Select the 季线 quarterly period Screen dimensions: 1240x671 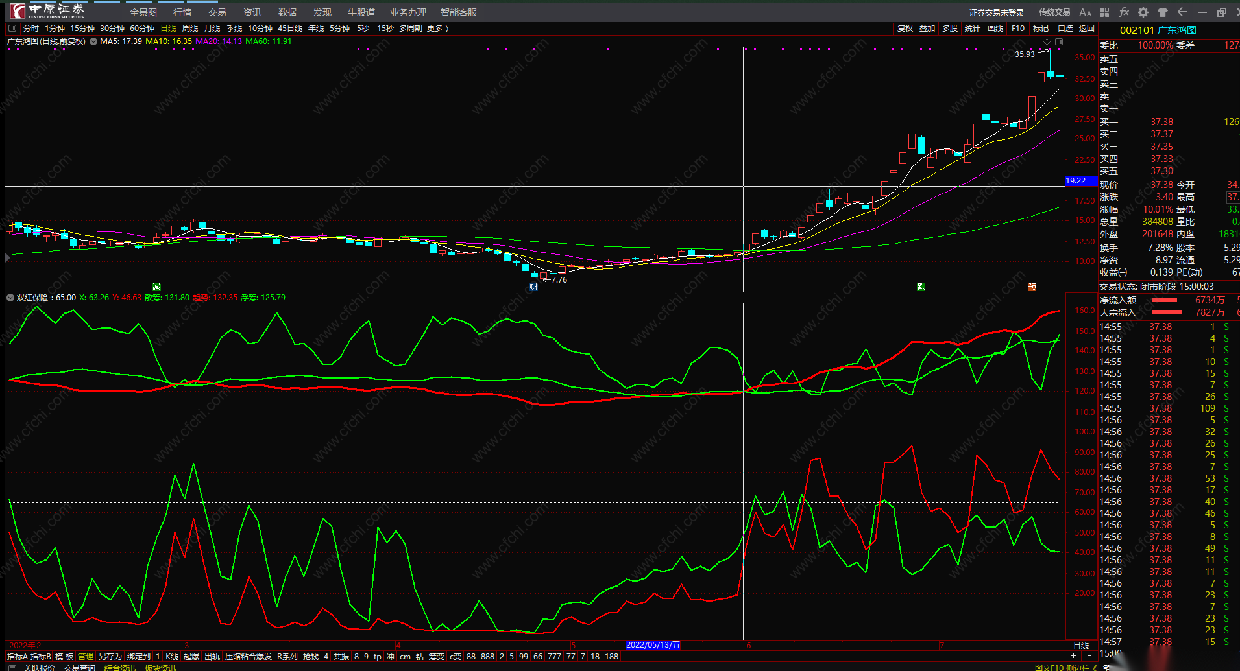[x=234, y=29]
